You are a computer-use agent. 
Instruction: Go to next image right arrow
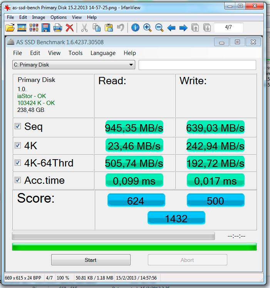click(183, 28)
